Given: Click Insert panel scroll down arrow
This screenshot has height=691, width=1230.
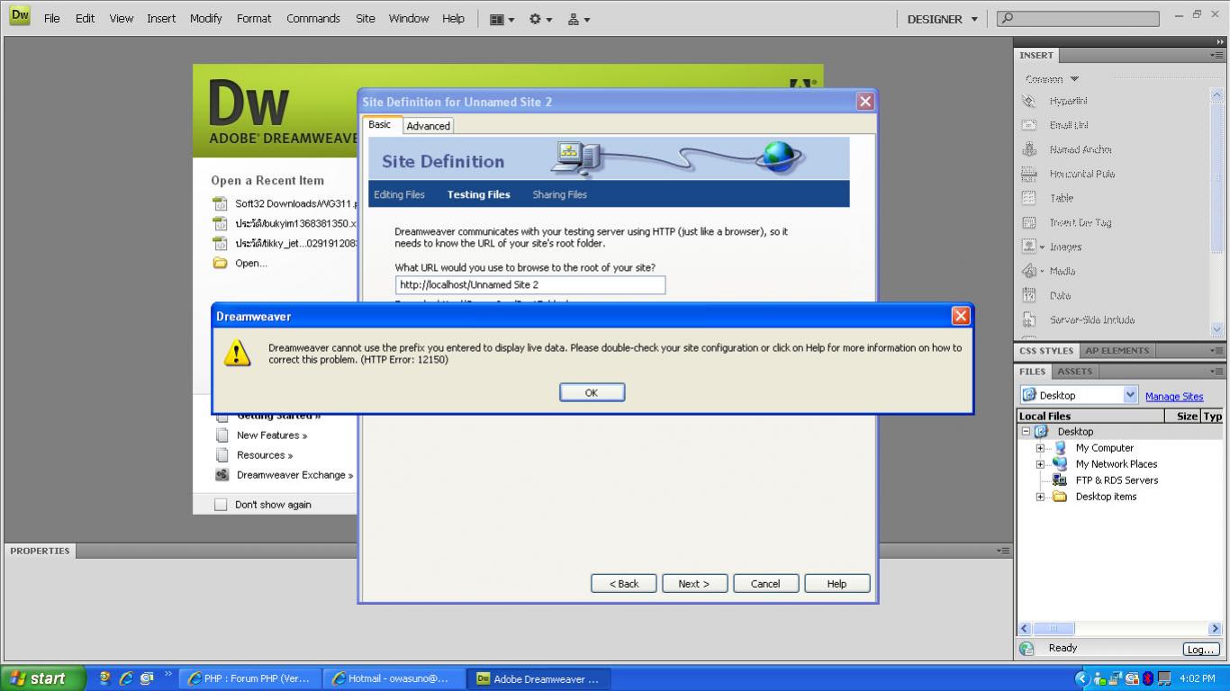Looking at the screenshot, I should point(1216,329).
